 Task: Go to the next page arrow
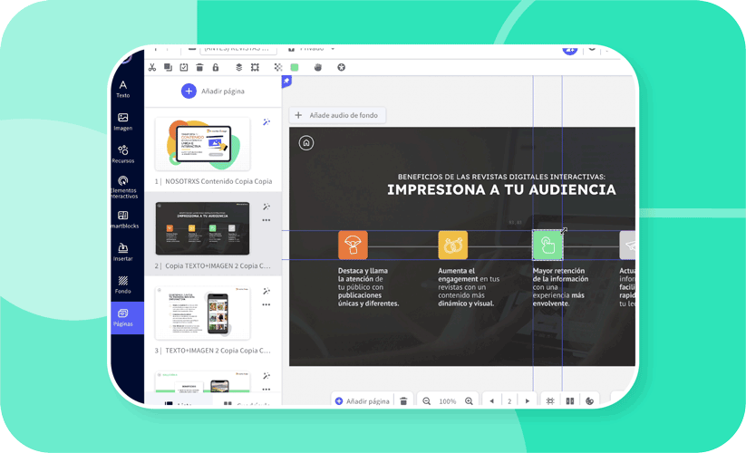[x=528, y=401]
